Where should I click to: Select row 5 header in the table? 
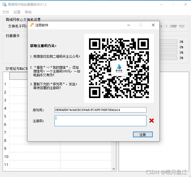5,116
